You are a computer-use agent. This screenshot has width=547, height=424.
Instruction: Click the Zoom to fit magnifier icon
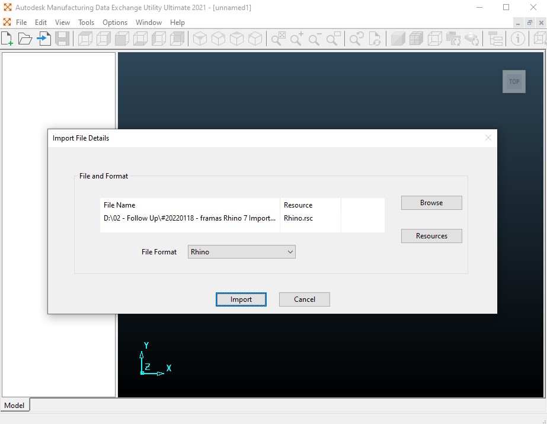click(278, 39)
